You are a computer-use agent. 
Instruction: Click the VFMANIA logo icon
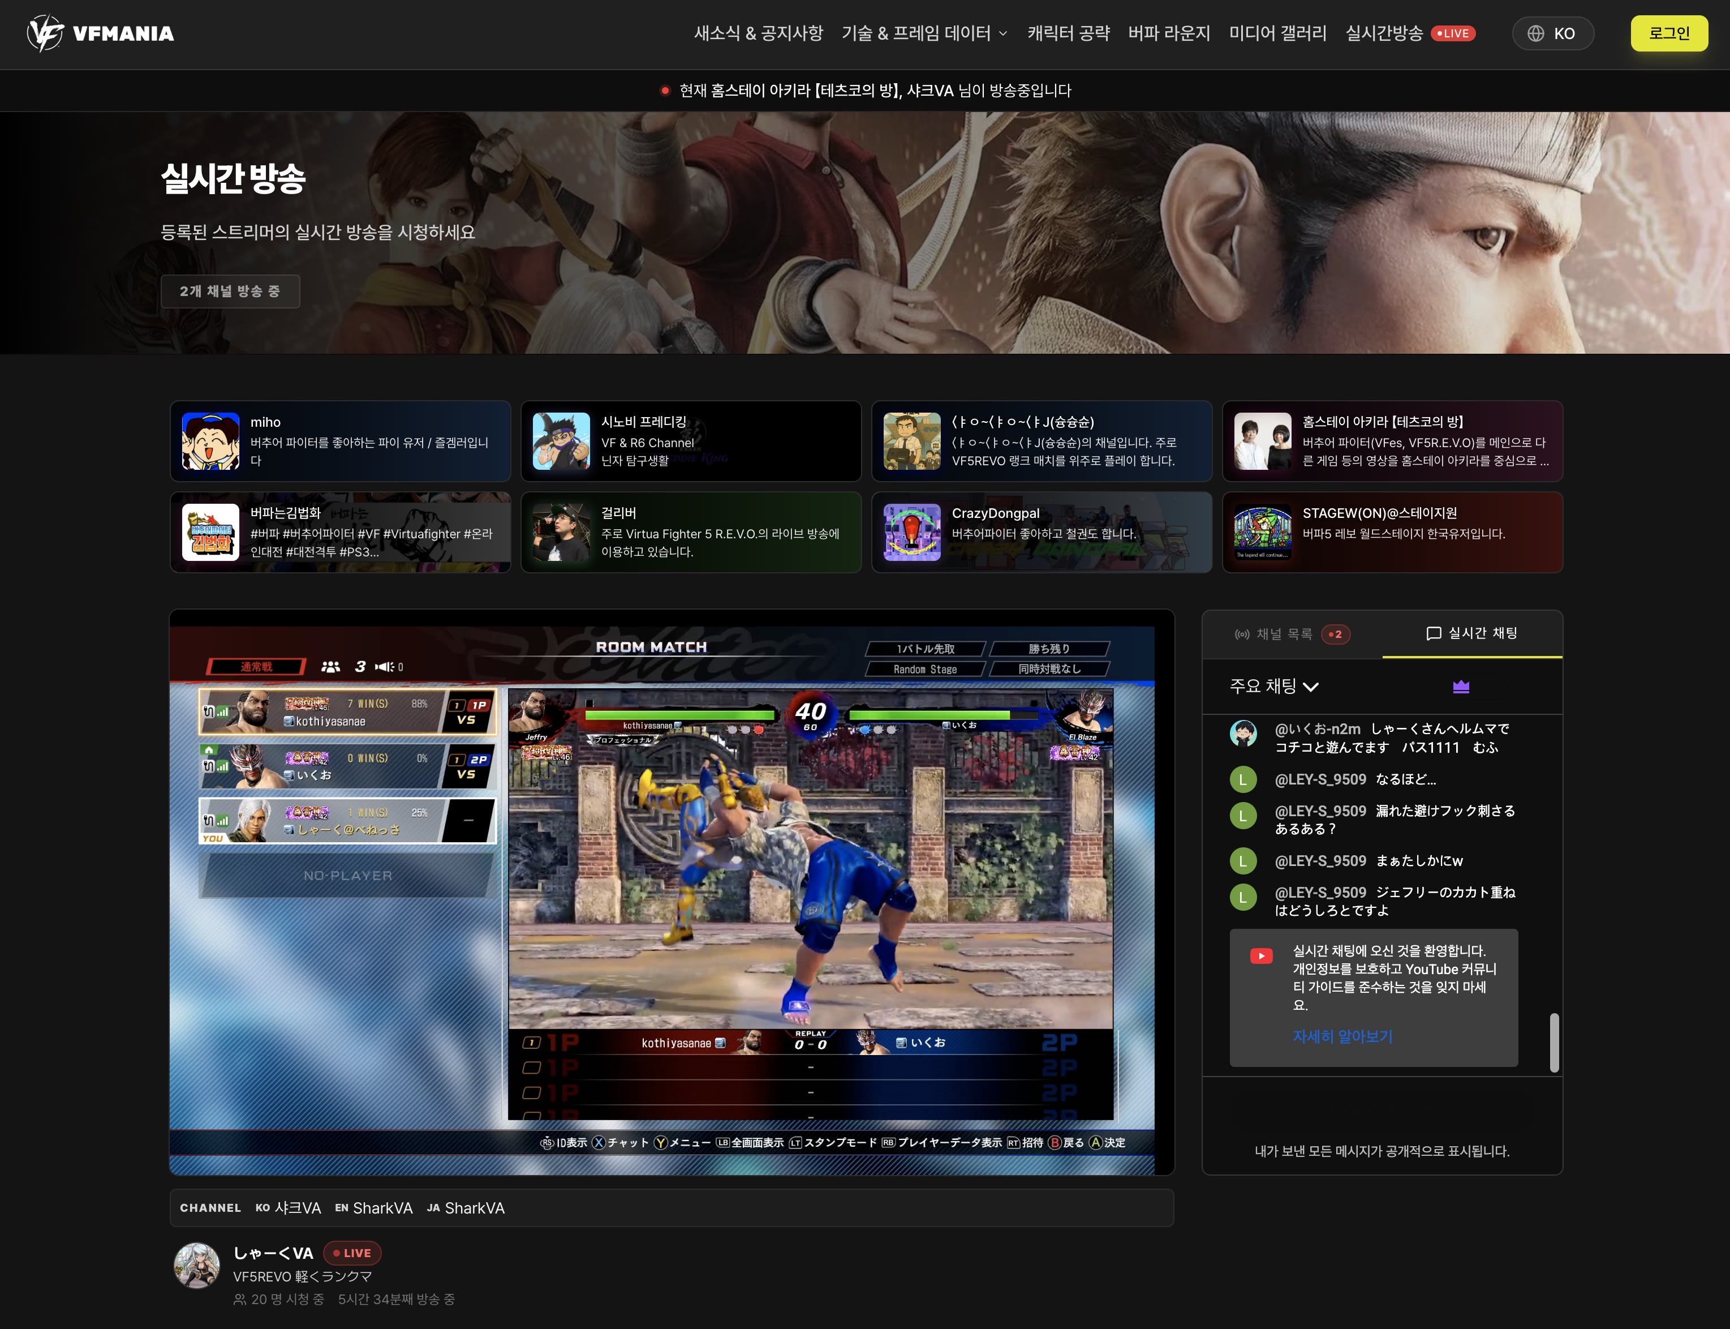(45, 33)
